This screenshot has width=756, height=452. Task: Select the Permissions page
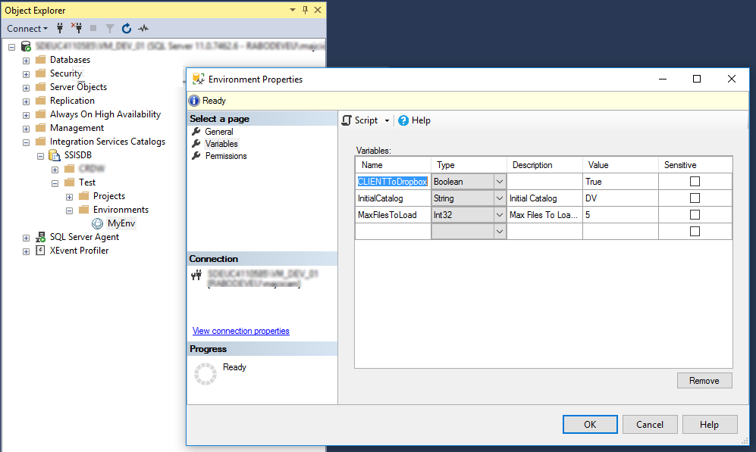[x=226, y=156]
